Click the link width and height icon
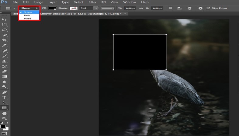 141,8
